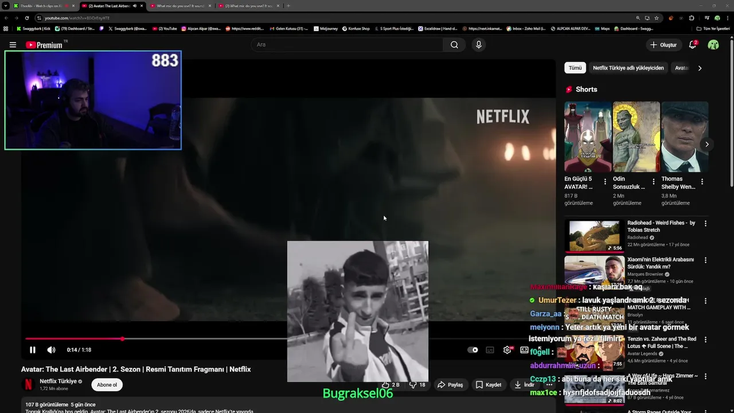Download video with İndir button

point(524,385)
